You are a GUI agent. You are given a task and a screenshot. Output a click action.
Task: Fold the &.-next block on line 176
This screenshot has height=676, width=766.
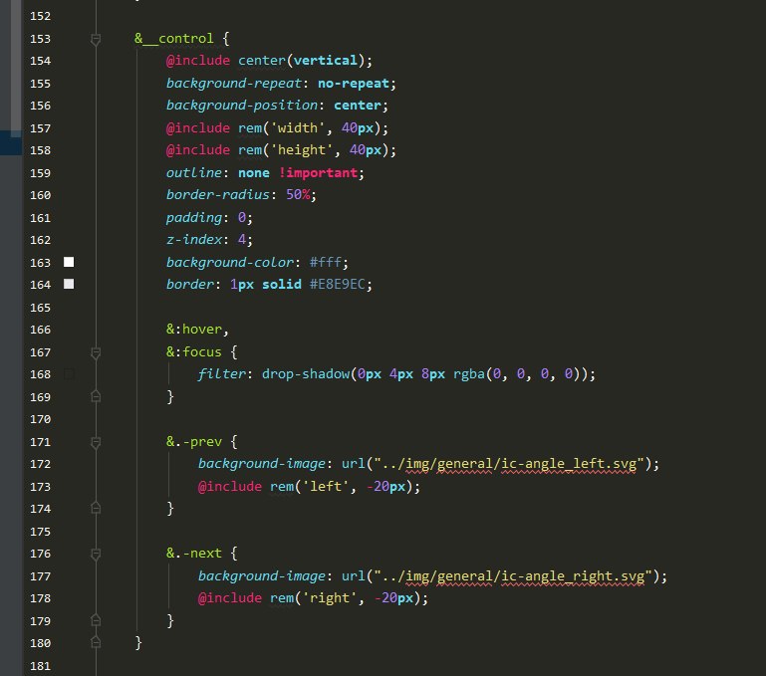point(96,554)
